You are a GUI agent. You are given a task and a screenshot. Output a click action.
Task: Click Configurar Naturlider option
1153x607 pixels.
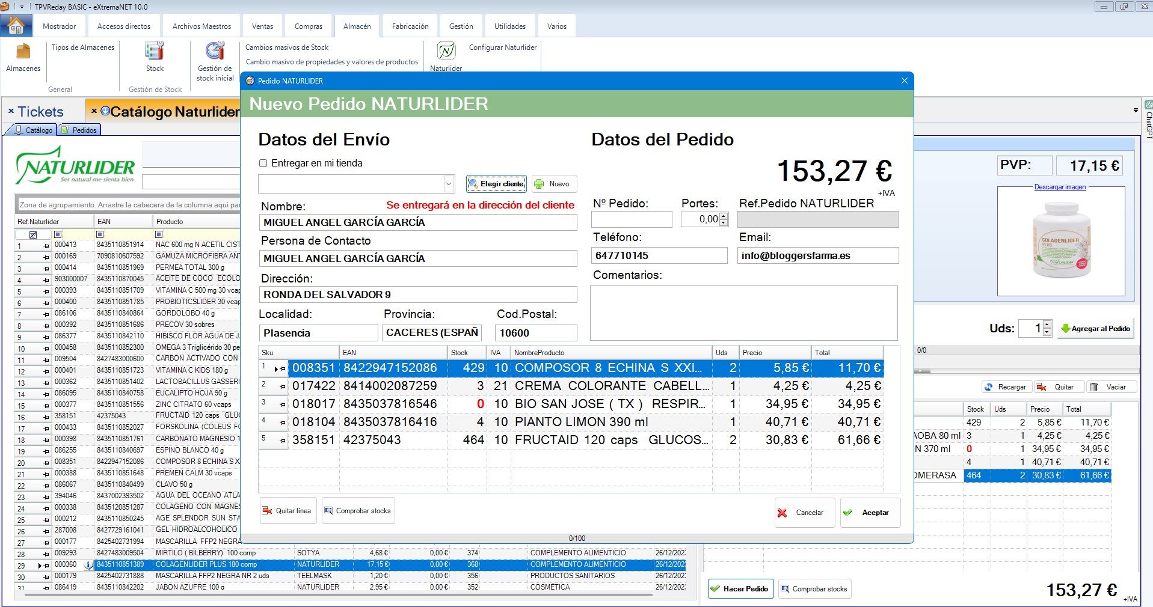pyautogui.click(x=502, y=47)
